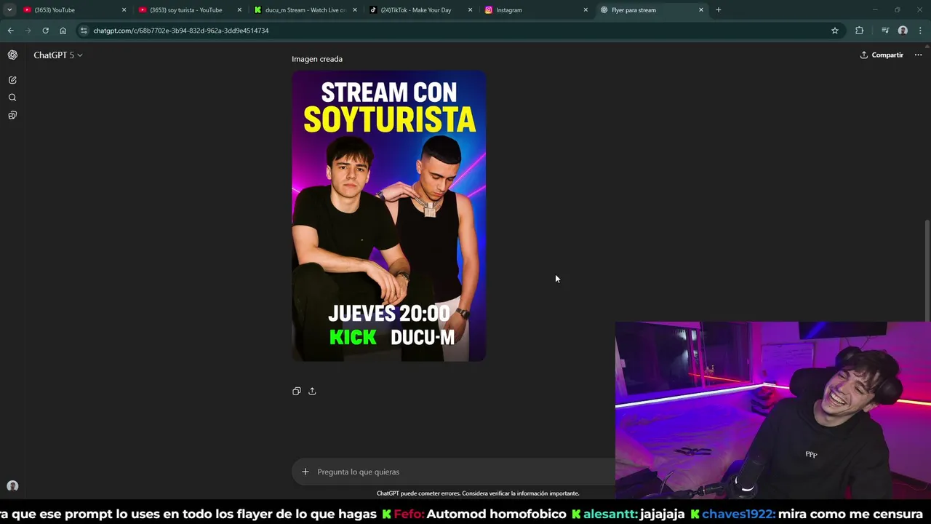
Task: Click the chatgpt.com URL address bar
Action: pos(458,31)
